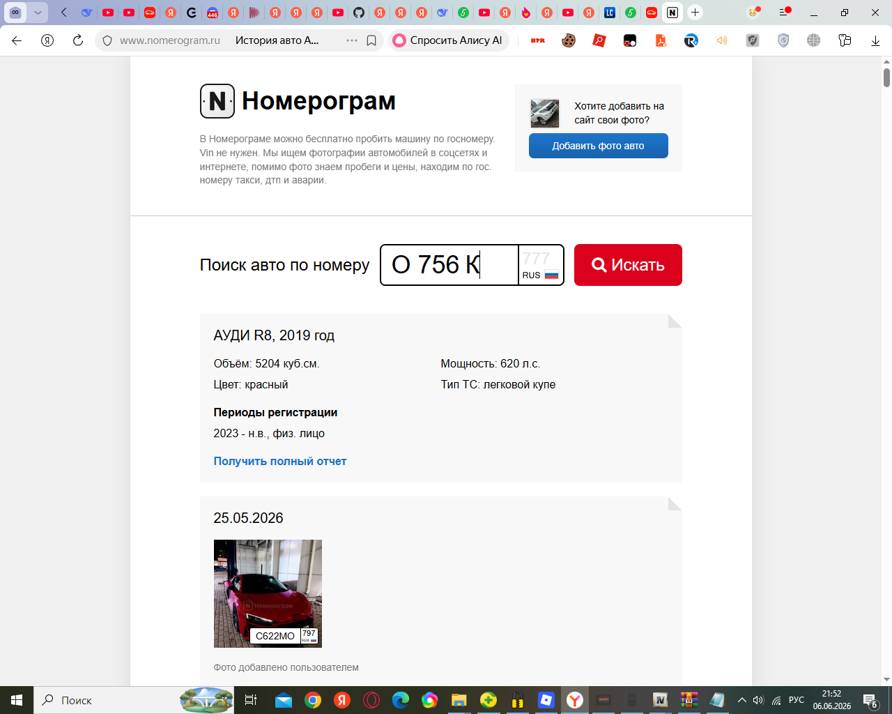Screen dimensions: 892x714
Task: Click the 25.05.2026 date heading
Action: (x=249, y=518)
